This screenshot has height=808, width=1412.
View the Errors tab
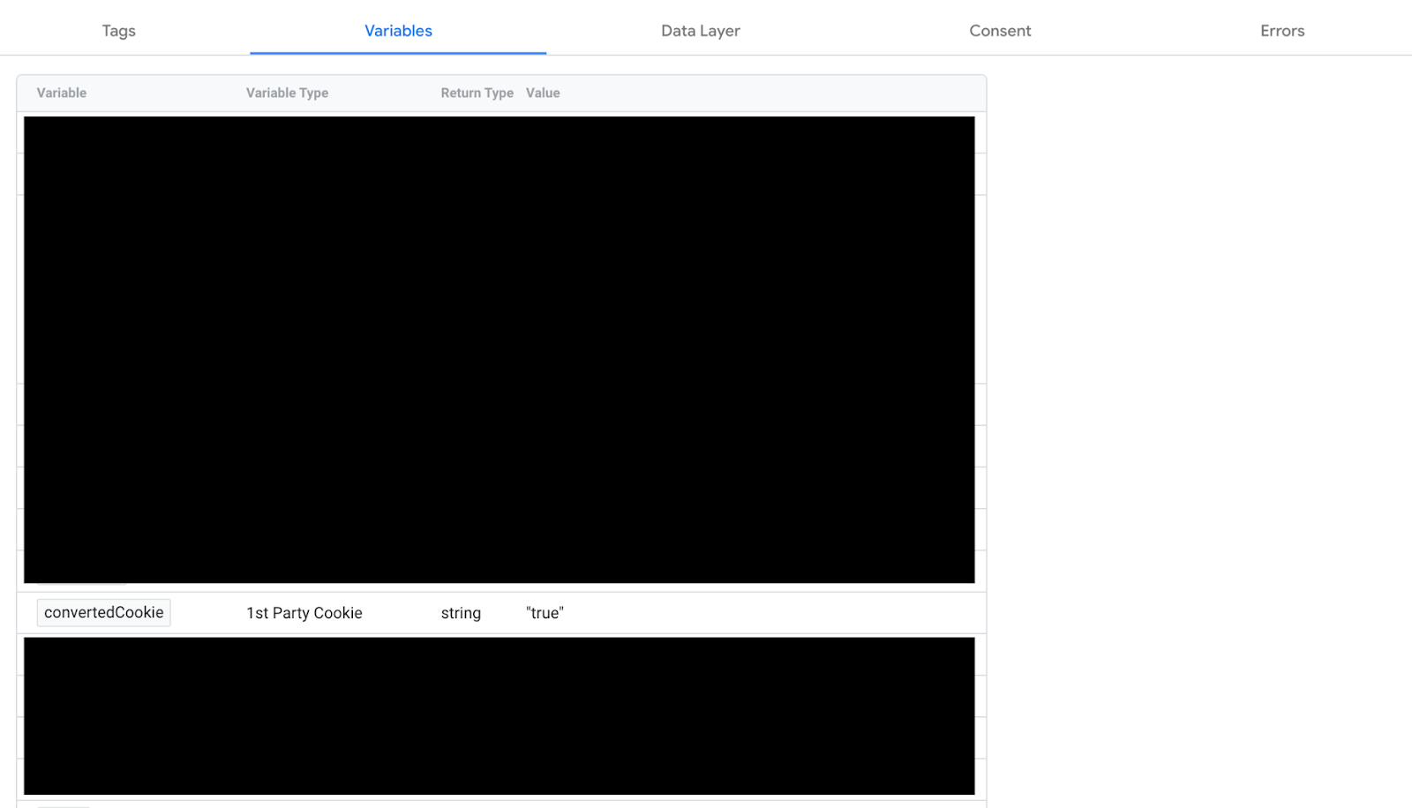[x=1281, y=31]
